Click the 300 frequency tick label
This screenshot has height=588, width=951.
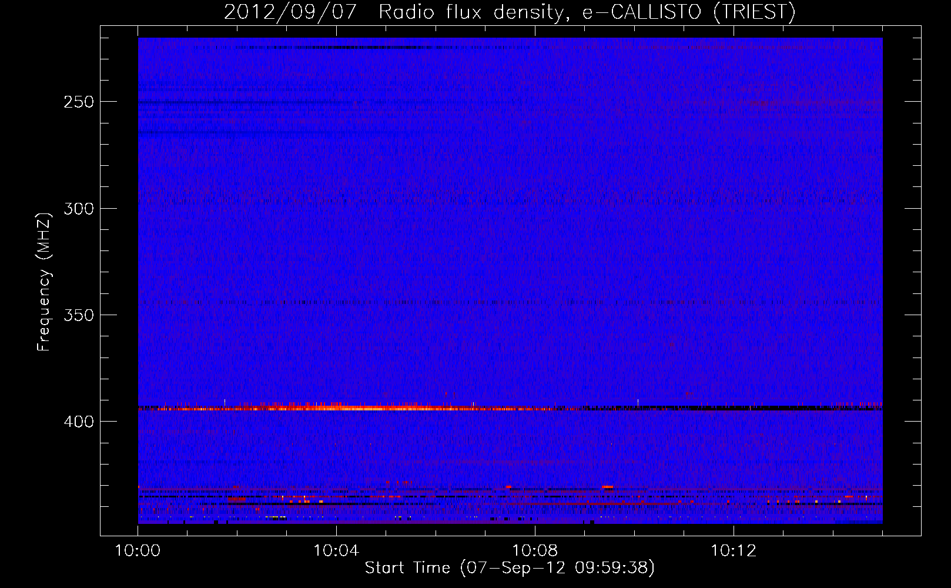79,209
